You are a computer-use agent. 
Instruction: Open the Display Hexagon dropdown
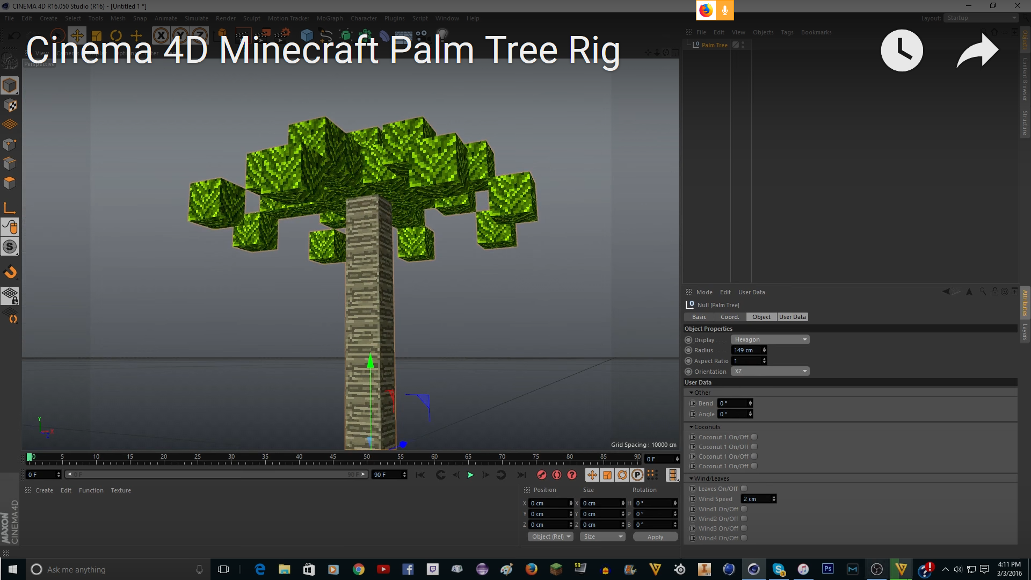pos(770,339)
